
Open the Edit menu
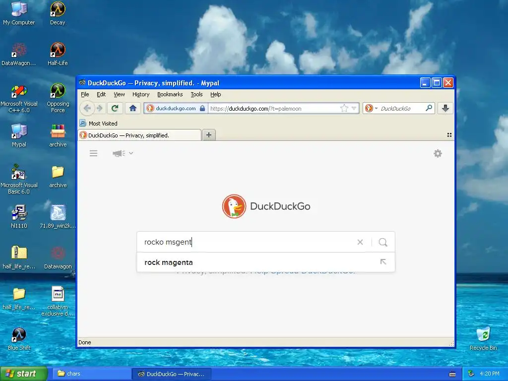[101, 94]
